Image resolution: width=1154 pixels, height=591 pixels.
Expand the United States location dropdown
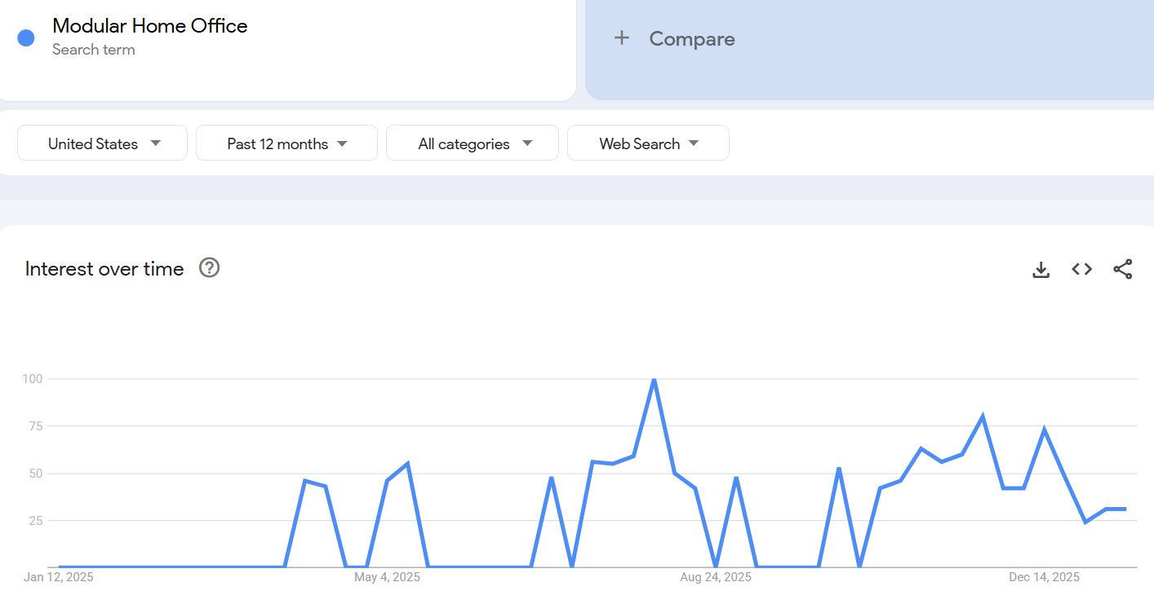coord(102,143)
